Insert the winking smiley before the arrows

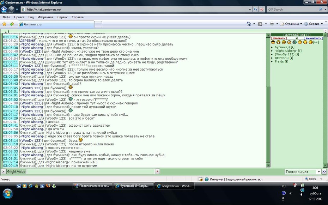pos(311,42)
